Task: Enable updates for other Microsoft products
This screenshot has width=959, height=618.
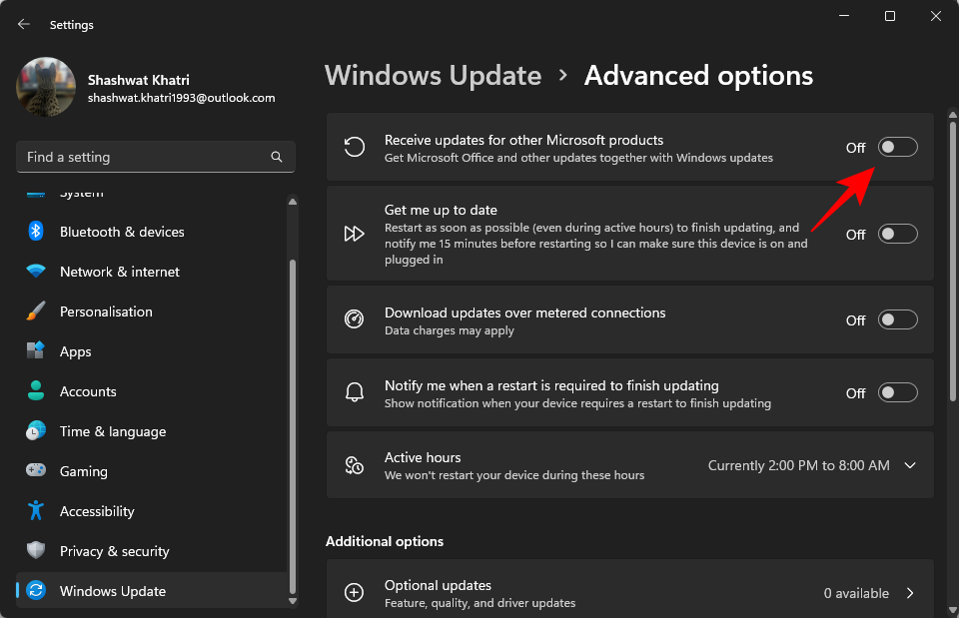Action: 897,148
